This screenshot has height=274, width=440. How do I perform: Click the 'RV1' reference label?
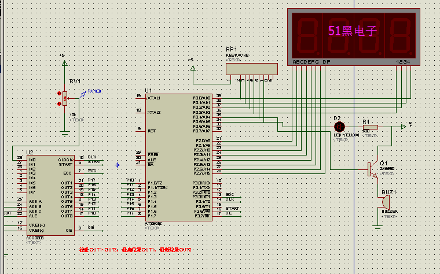(x=75, y=82)
